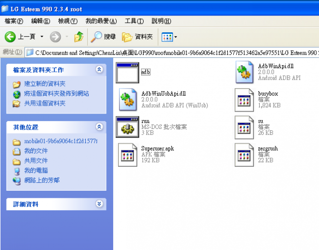Open 我的文件 link
This screenshot has width=319, height=250.
pos(36,151)
